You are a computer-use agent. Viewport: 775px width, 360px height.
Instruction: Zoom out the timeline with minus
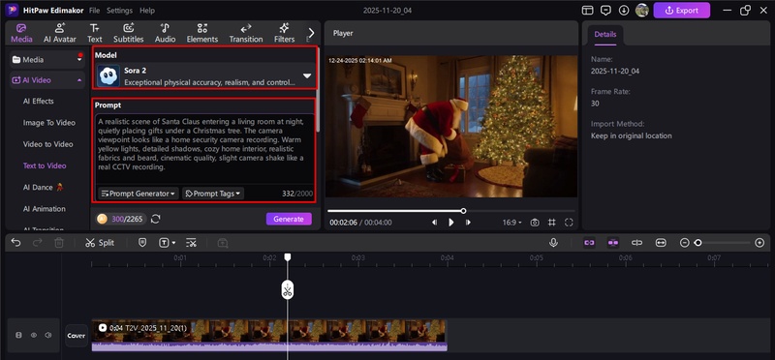(x=684, y=243)
